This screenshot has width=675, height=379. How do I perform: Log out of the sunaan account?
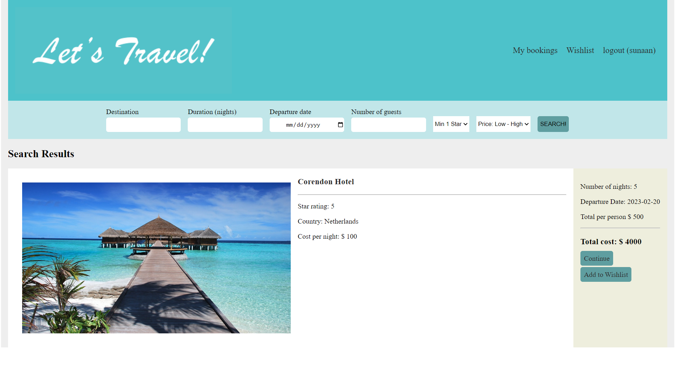pos(629,50)
